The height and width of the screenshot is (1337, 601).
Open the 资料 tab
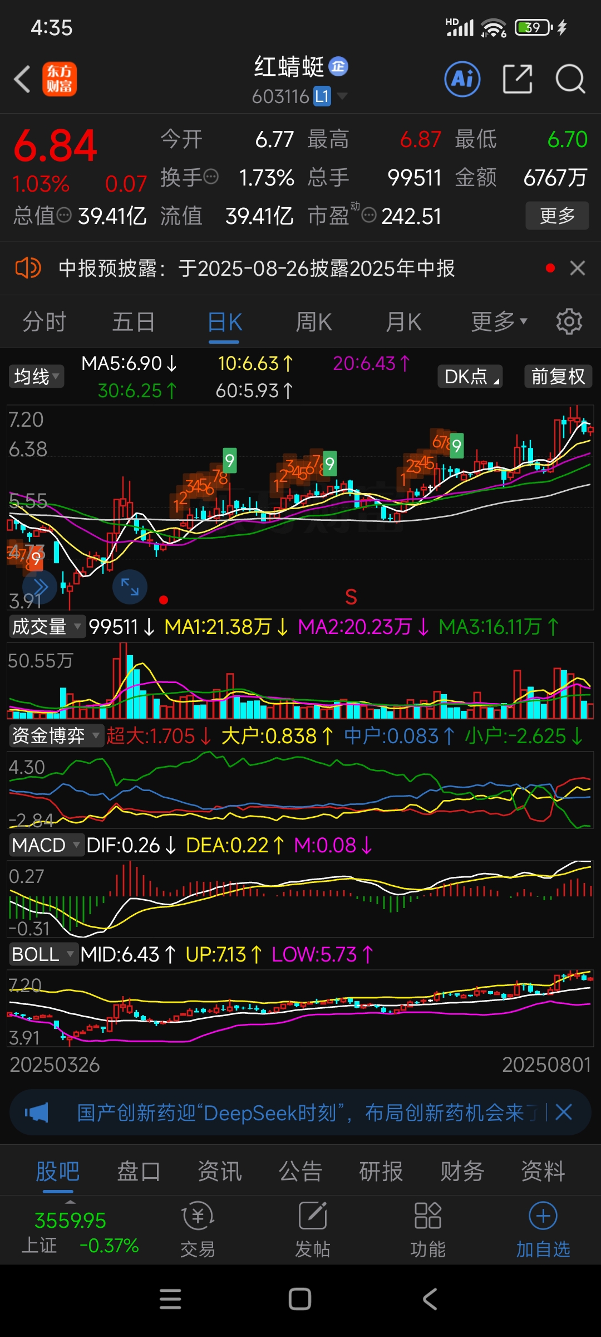click(x=543, y=1170)
